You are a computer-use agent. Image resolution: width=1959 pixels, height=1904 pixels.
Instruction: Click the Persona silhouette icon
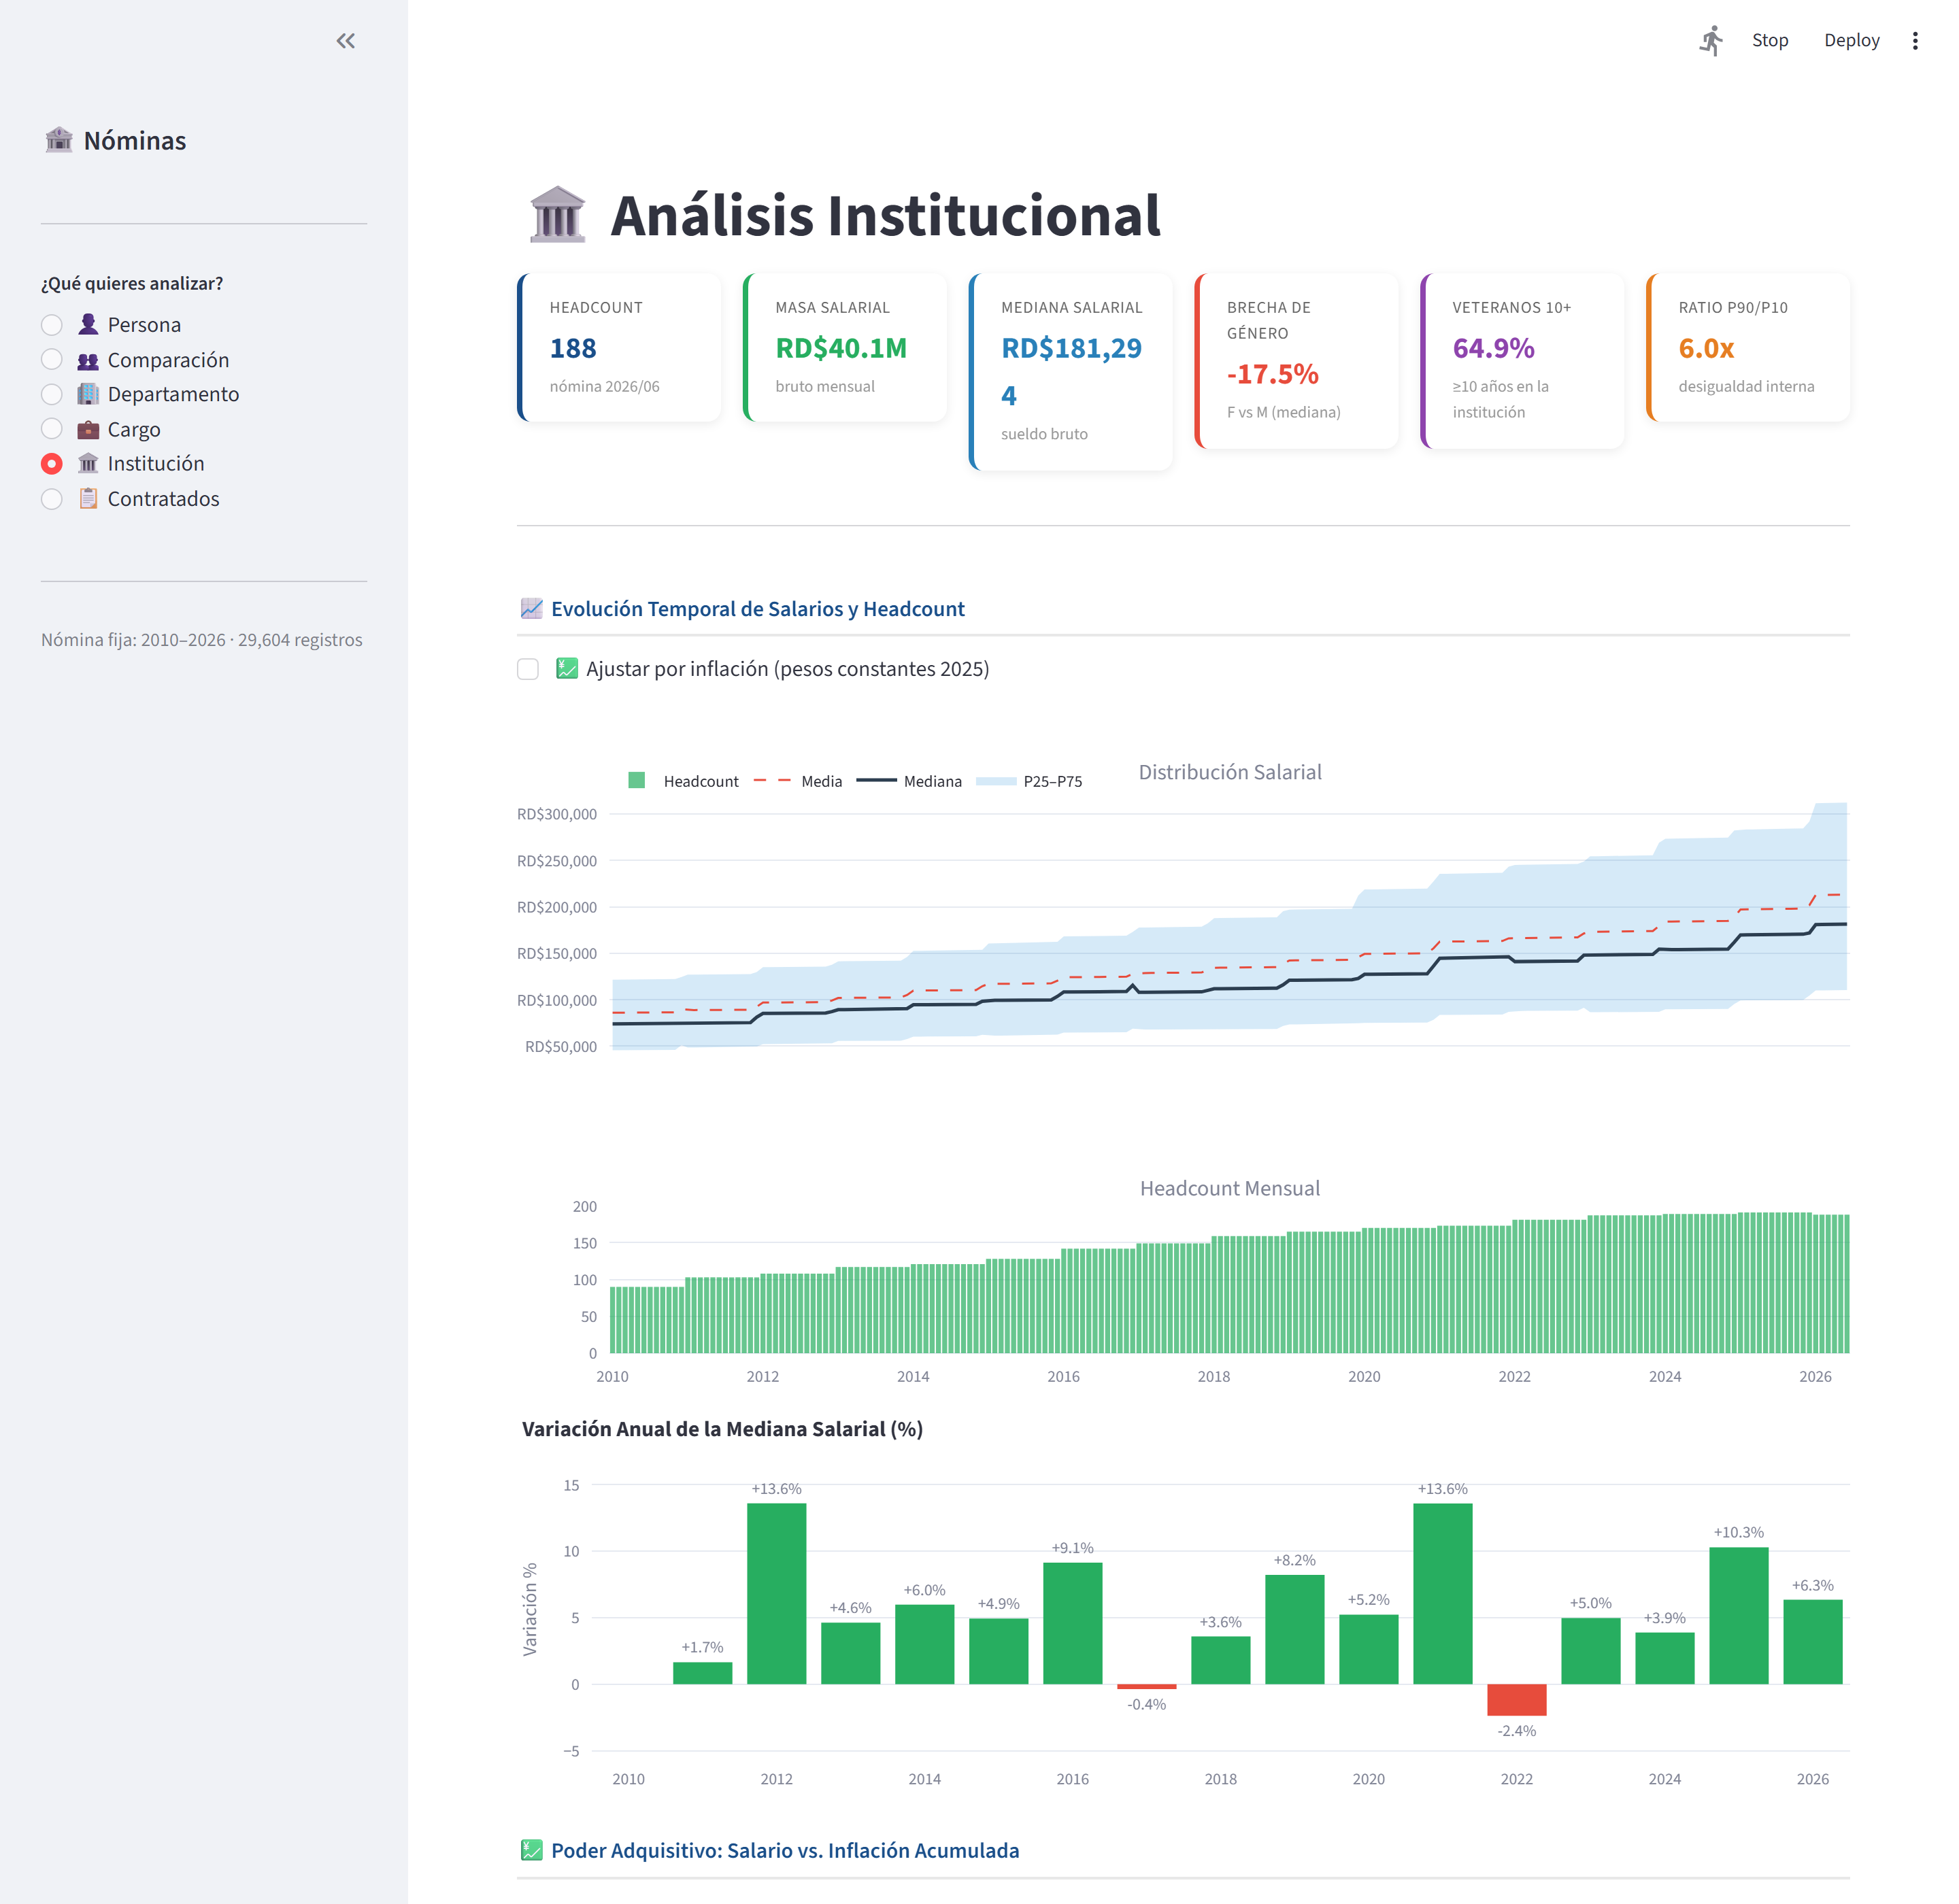pyautogui.click(x=88, y=324)
